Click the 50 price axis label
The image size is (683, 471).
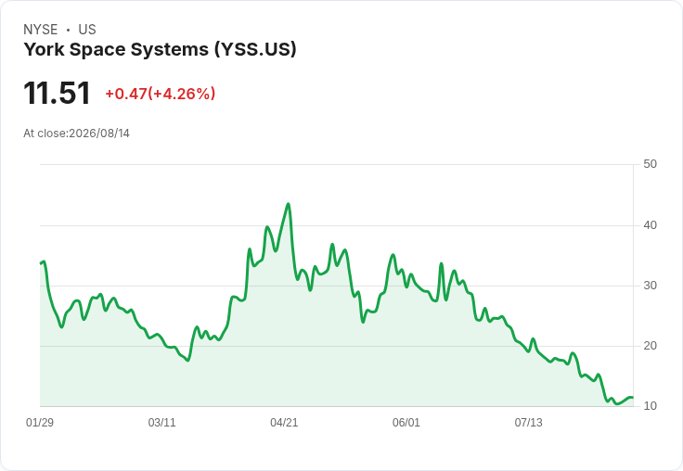(650, 164)
